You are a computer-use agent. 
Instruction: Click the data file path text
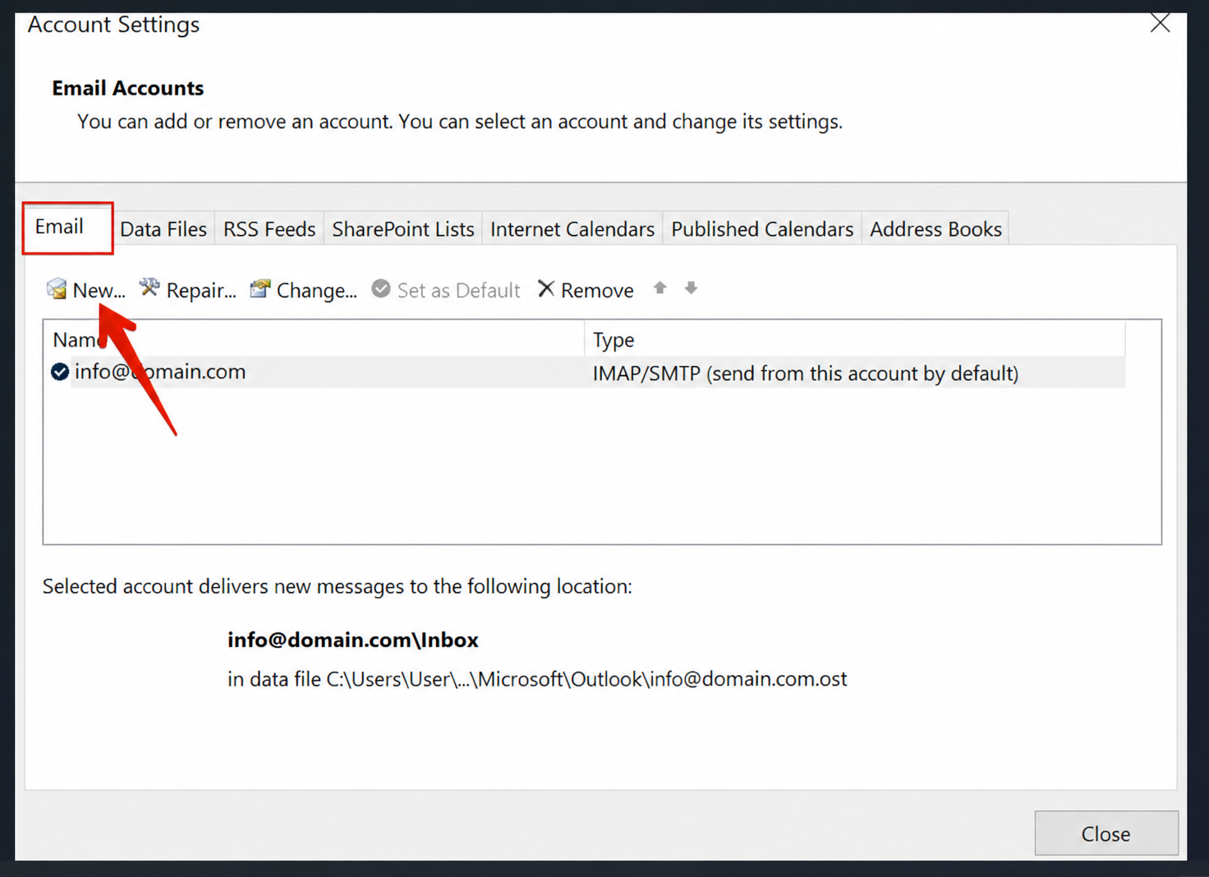(x=537, y=679)
